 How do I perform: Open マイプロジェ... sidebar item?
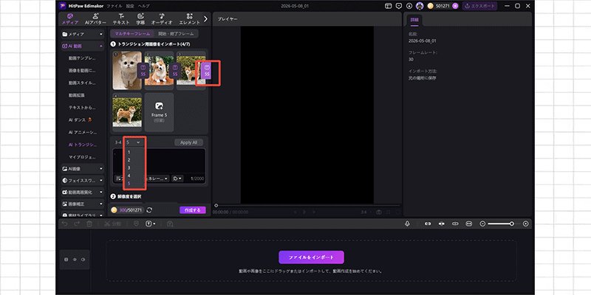tap(82, 156)
